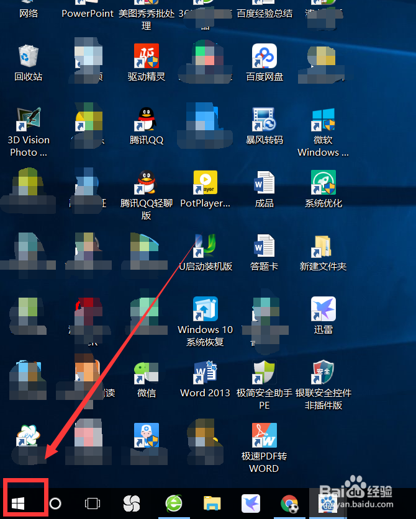Click the 百度经验总结 label
Screen dimensions: 416x519
click(x=264, y=14)
